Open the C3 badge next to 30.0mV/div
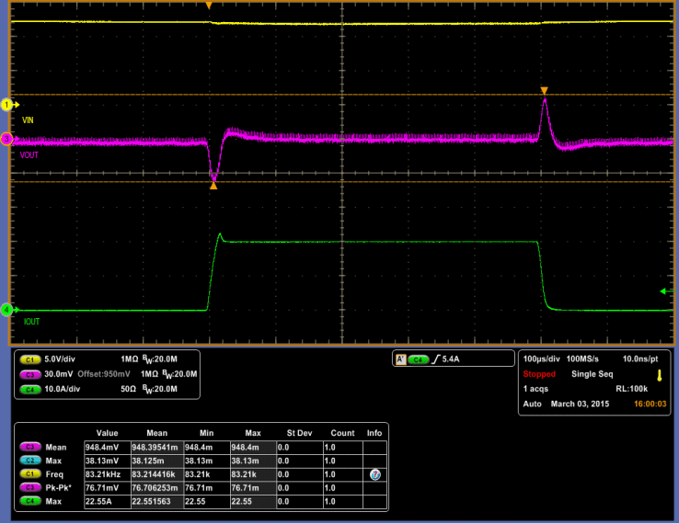Screen dimensions: 679x524 [x=29, y=375]
